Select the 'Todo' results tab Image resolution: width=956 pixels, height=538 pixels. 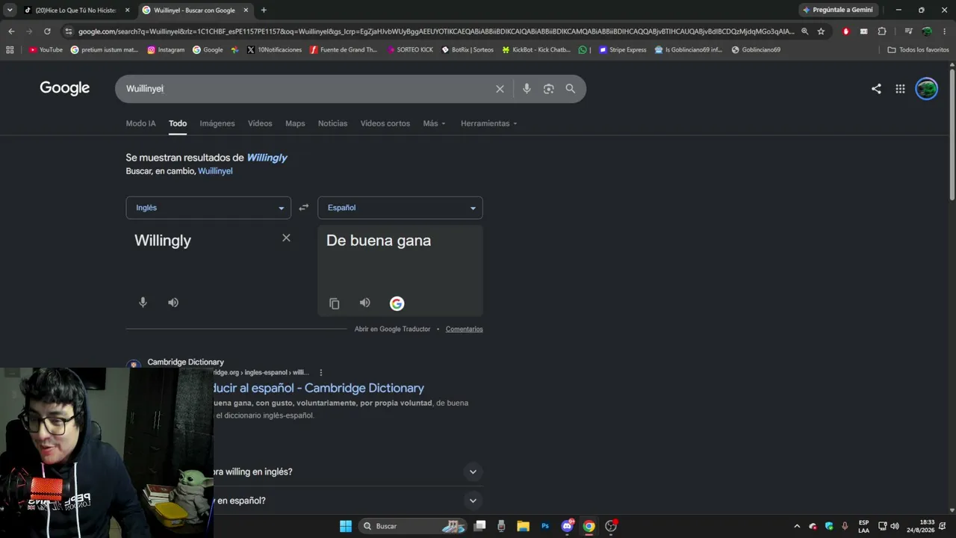pyautogui.click(x=178, y=123)
